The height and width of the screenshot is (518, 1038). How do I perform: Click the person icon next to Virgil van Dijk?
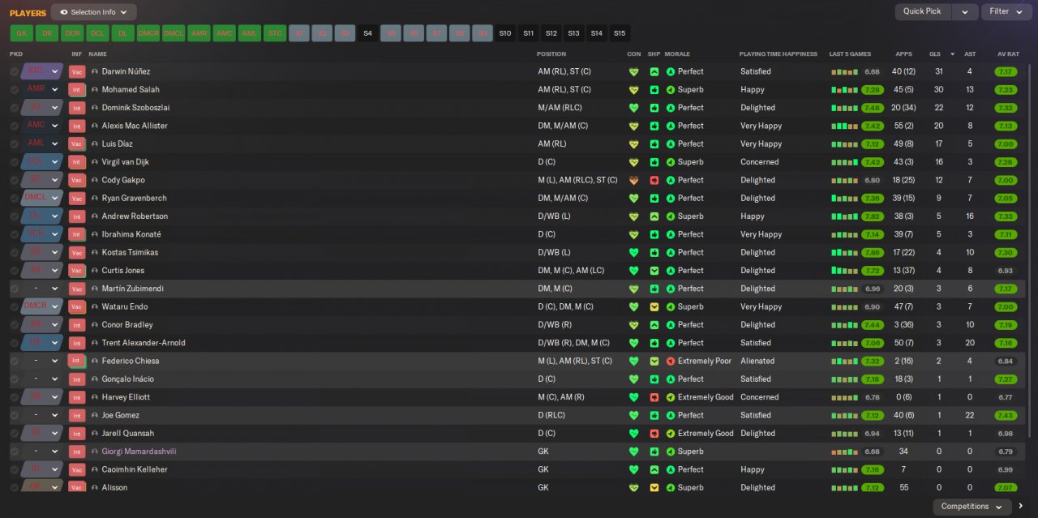pyautogui.click(x=94, y=162)
